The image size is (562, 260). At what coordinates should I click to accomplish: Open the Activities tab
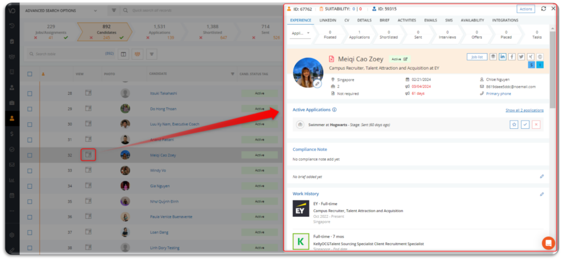tap(407, 20)
